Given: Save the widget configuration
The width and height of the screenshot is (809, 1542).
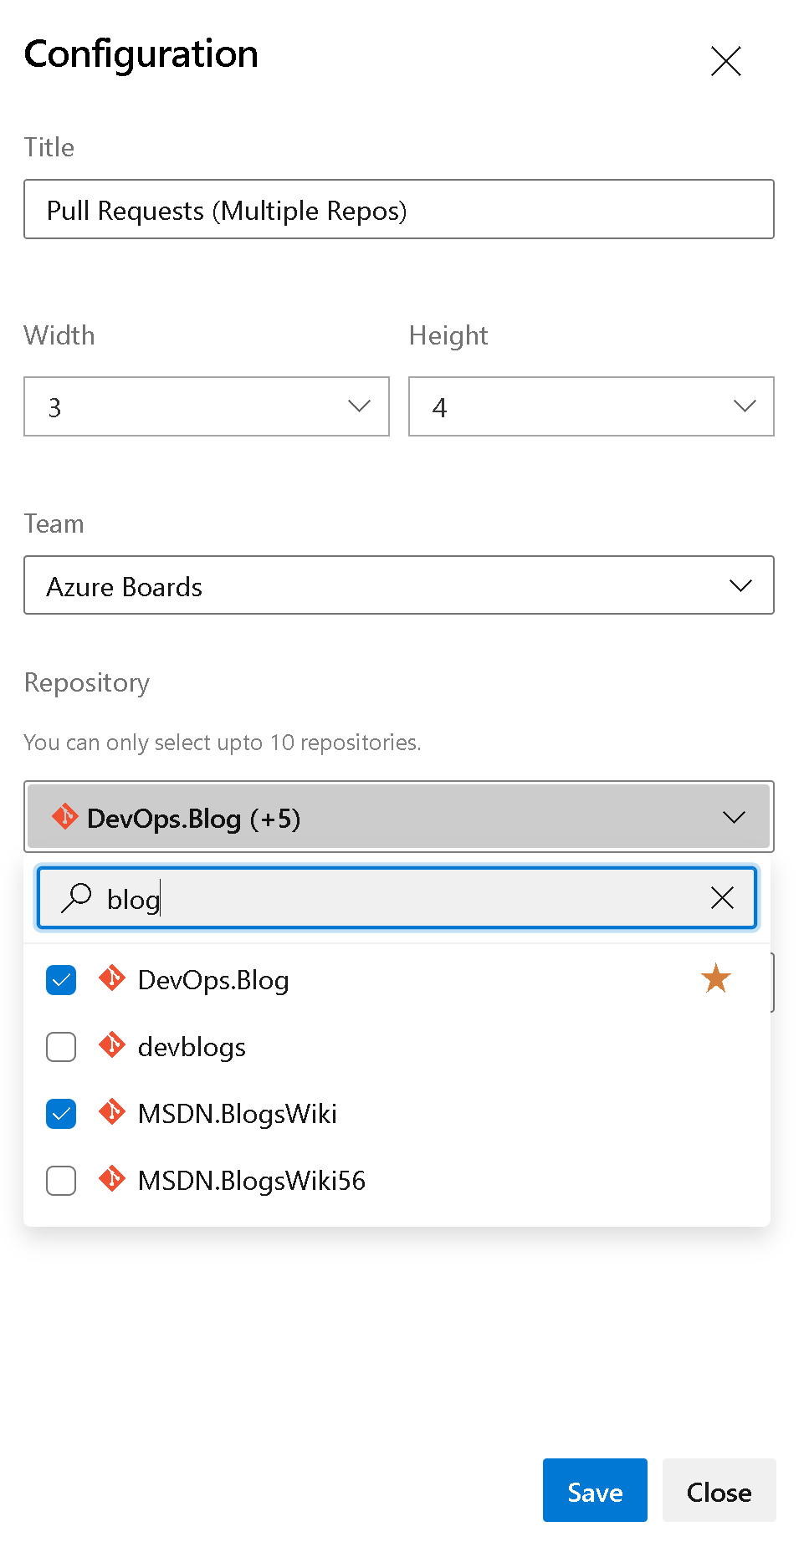Looking at the screenshot, I should pos(595,1490).
